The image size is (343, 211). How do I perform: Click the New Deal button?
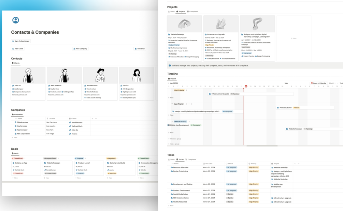click(x=140, y=49)
